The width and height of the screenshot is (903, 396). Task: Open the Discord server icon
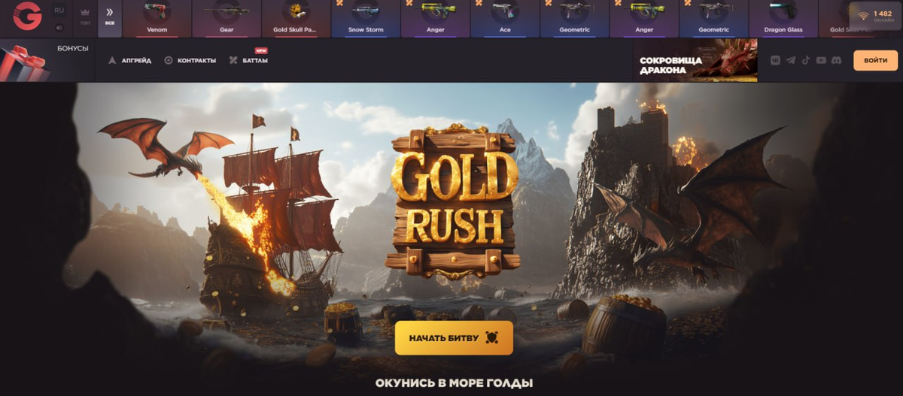pyautogui.click(x=836, y=60)
